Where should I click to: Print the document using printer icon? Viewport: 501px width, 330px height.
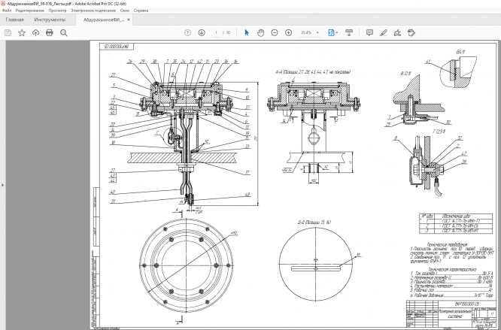[x=50, y=33]
